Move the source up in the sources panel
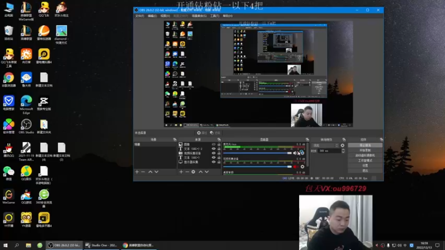 (x=201, y=172)
